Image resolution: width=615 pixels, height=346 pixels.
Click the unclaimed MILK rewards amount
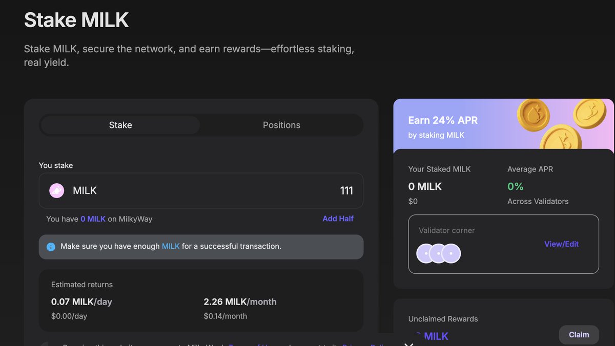click(428, 336)
